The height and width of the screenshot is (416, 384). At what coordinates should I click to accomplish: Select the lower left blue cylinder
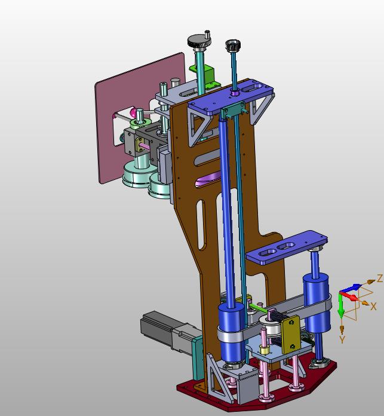(x=232, y=333)
